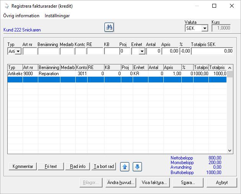241x194 pixels.
Task: Click the Apris 1,00 cell
Action: [x=173, y=74]
